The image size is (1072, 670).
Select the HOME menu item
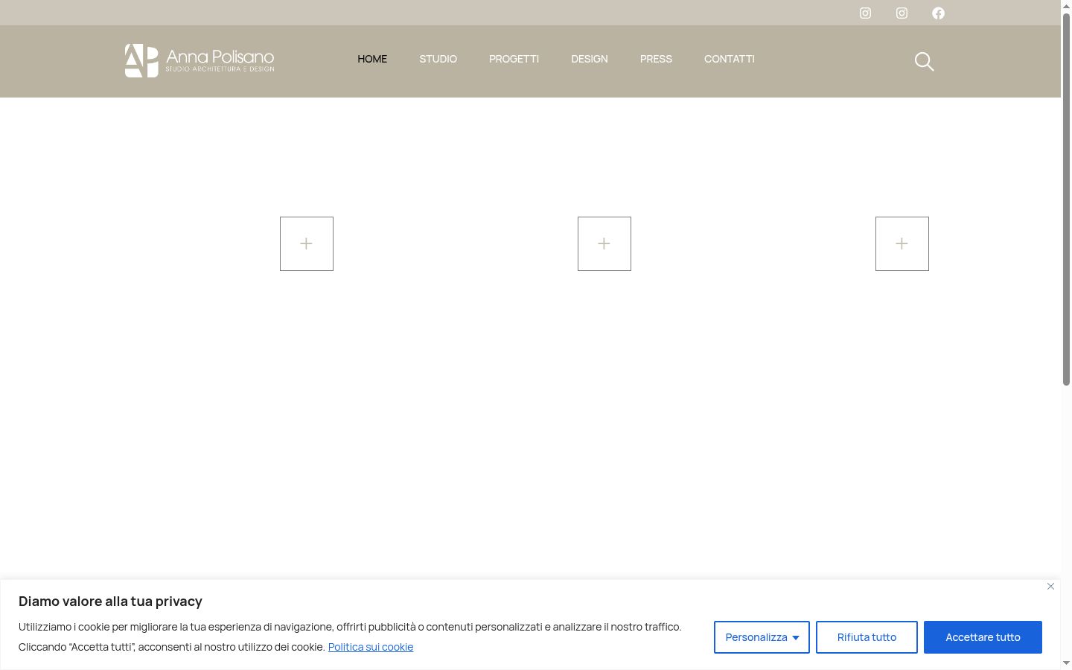click(372, 59)
